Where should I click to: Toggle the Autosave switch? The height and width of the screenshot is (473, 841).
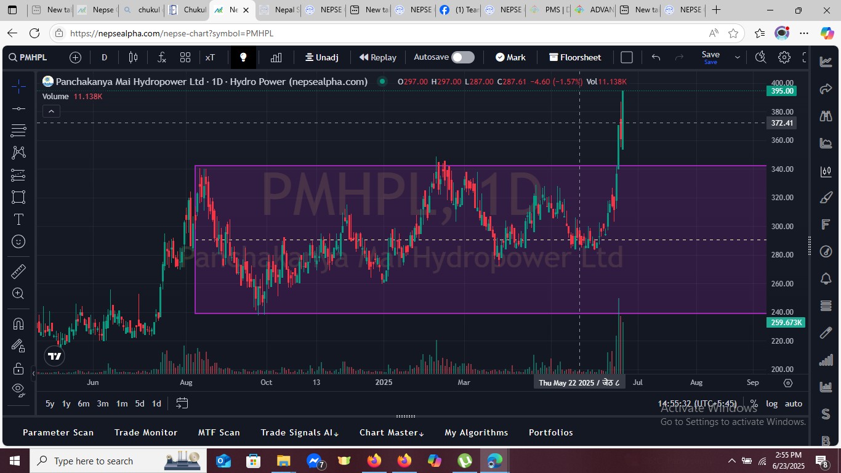coord(463,57)
